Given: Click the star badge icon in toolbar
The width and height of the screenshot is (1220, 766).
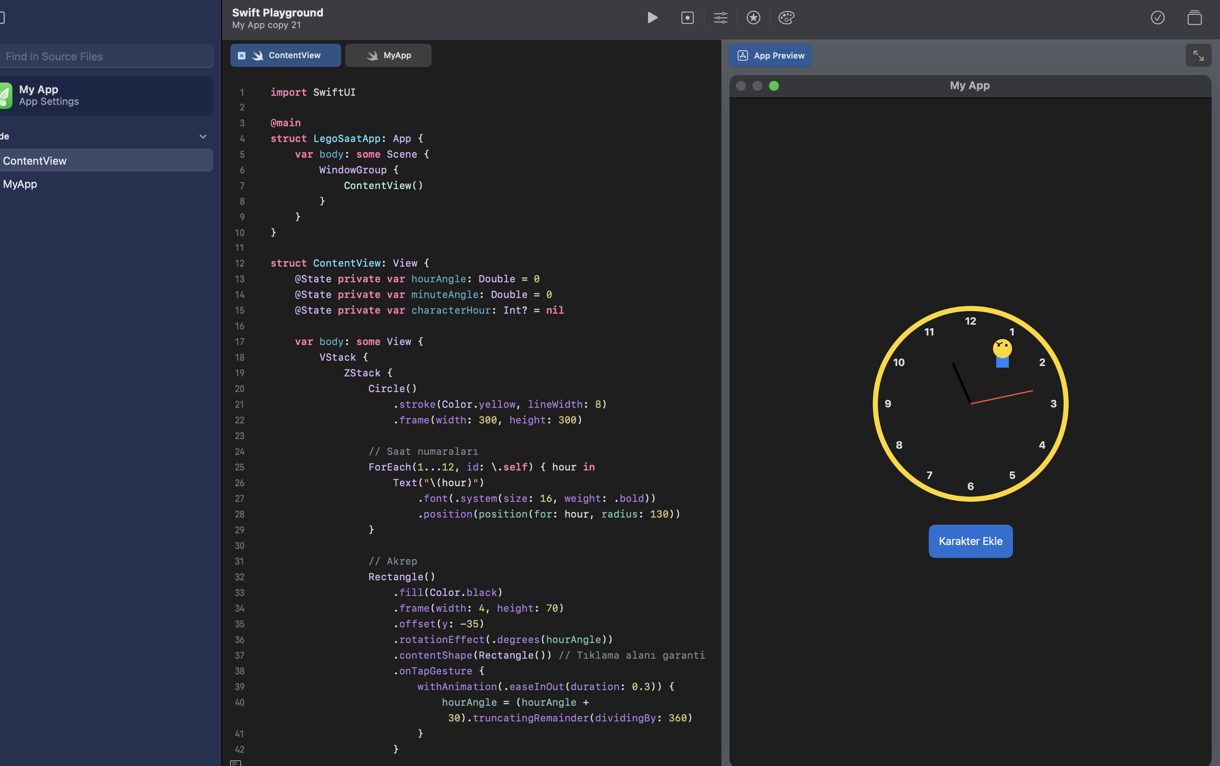Looking at the screenshot, I should pyautogui.click(x=753, y=18).
